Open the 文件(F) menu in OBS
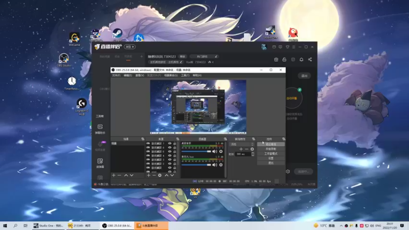The height and width of the screenshot is (230, 409). [x=116, y=75]
